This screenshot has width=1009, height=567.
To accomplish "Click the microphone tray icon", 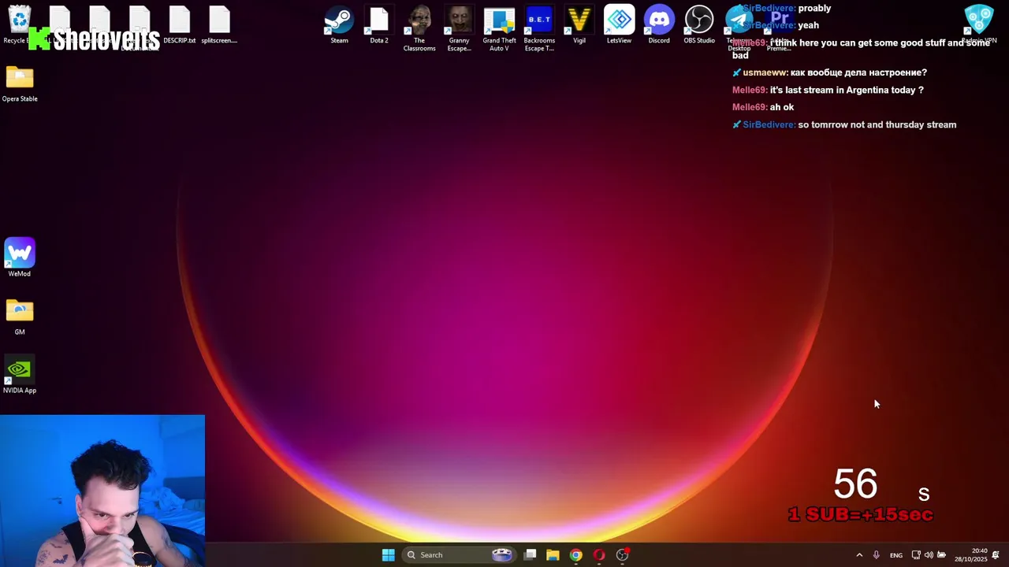I will coord(876,554).
